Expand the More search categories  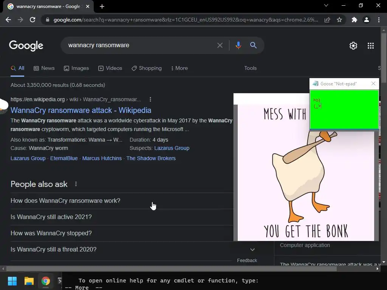(180, 68)
